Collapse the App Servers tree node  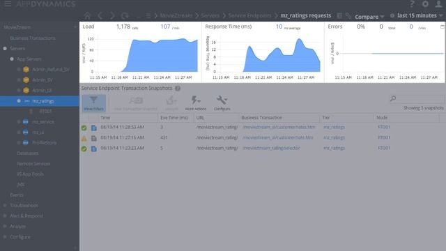pos(12,59)
